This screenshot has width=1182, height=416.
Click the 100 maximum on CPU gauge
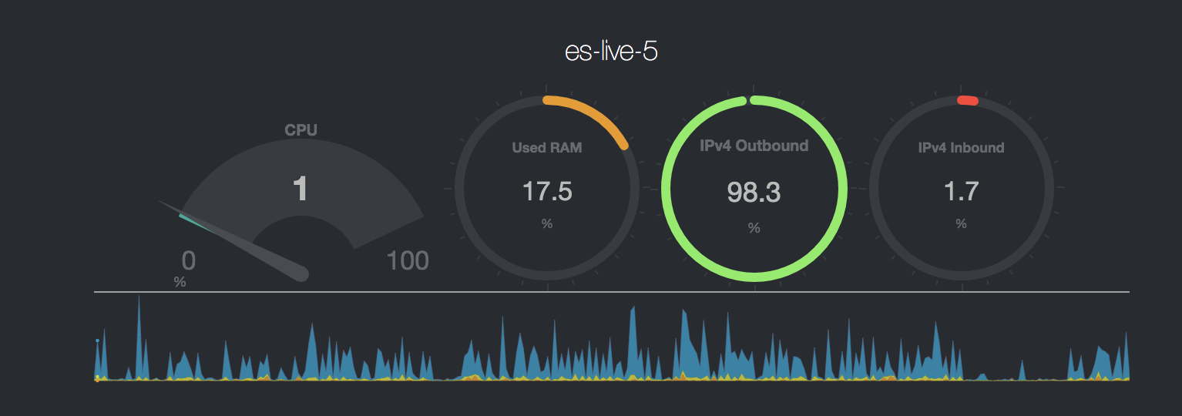click(408, 261)
